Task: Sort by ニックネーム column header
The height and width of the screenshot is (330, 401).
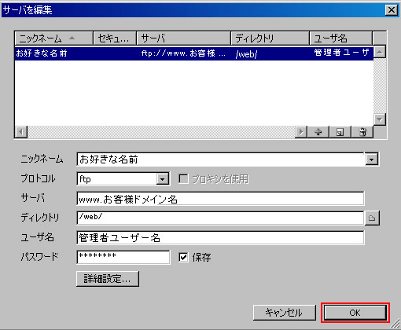Action: [x=54, y=38]
